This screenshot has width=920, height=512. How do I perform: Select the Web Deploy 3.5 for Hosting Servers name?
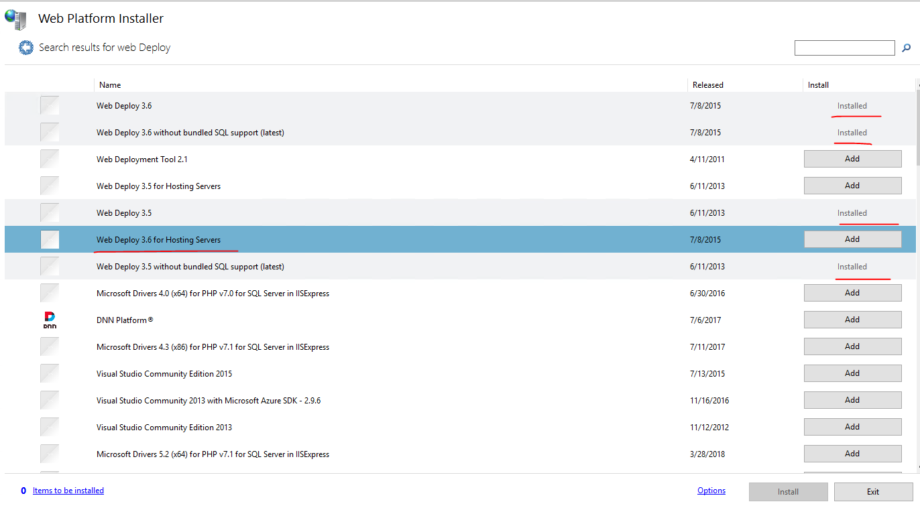(x=158, y=186)
